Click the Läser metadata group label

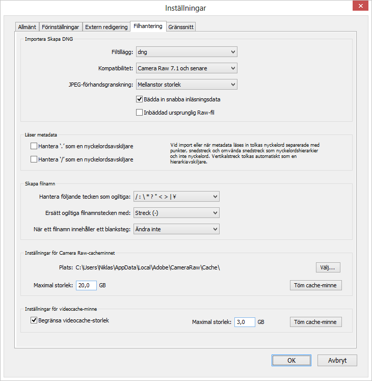[x=41, y=135]
